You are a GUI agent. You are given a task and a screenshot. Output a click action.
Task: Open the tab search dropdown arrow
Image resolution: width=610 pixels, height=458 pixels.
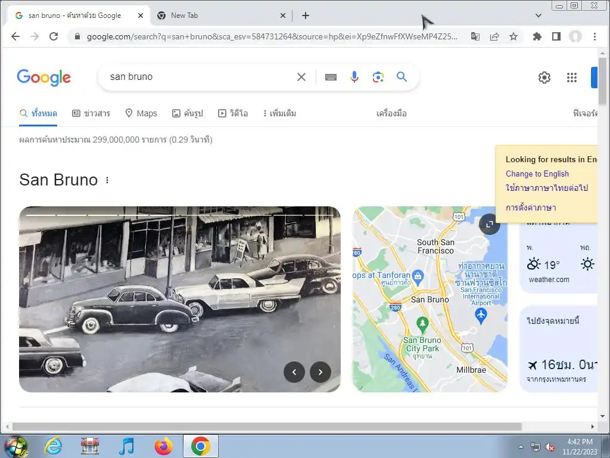[539, 16]
